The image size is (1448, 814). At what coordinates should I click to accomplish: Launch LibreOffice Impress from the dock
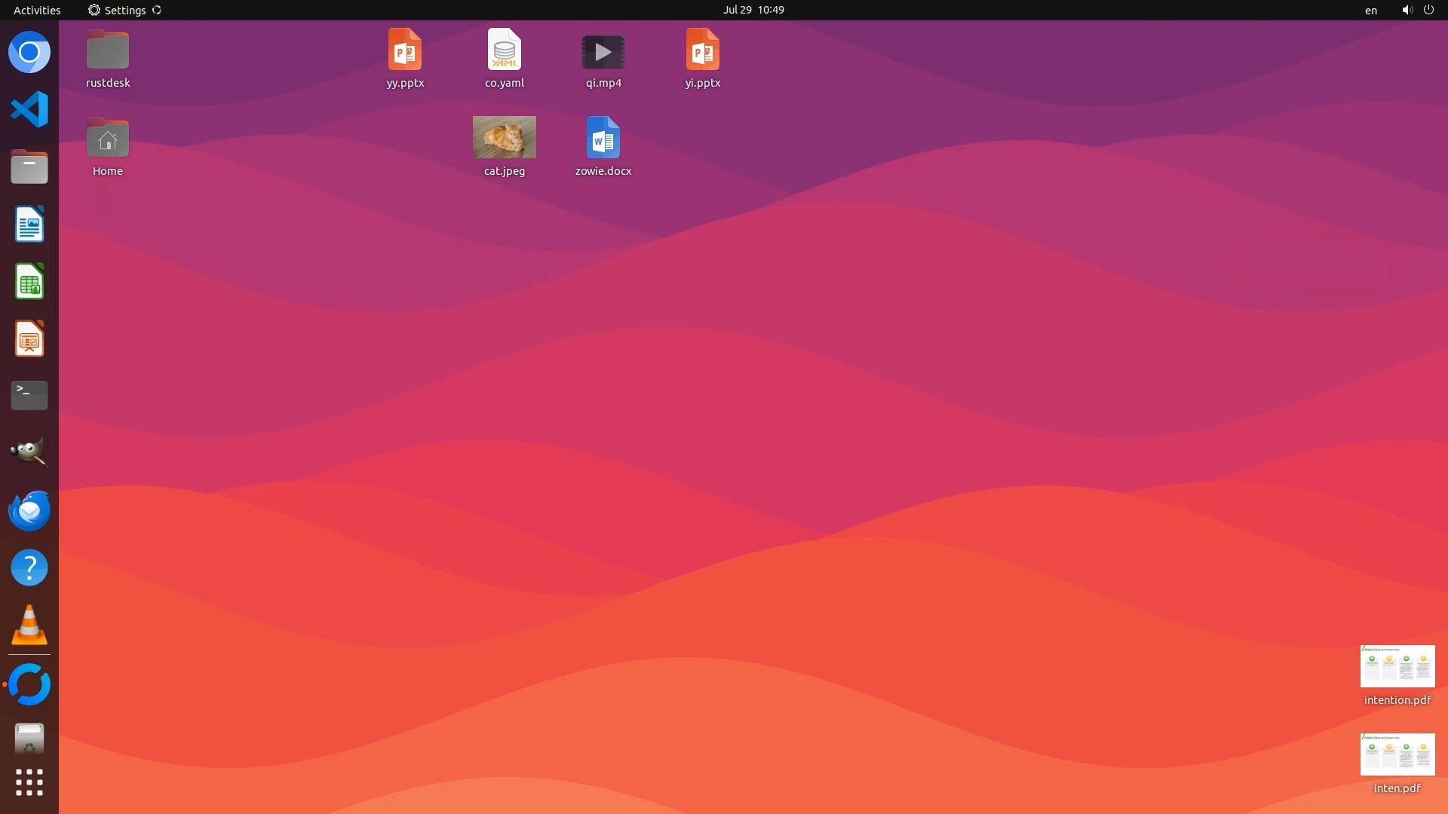[29, 339]
